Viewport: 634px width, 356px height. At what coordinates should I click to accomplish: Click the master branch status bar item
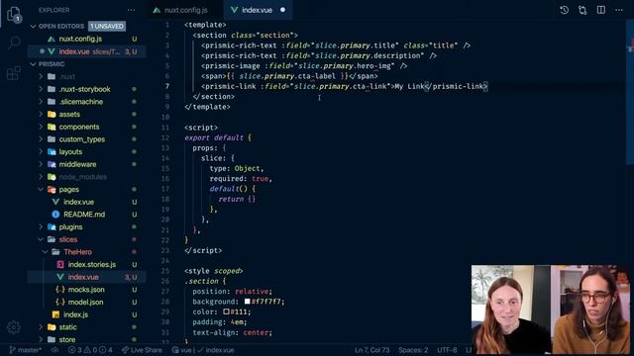pyautogui.click(x=25, y=350)
